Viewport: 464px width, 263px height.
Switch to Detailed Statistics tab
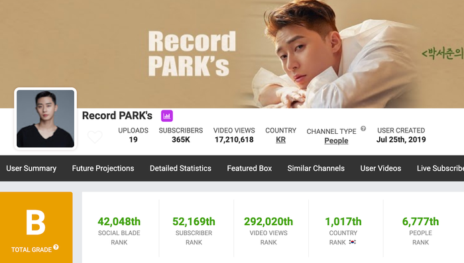pos(180,168)
